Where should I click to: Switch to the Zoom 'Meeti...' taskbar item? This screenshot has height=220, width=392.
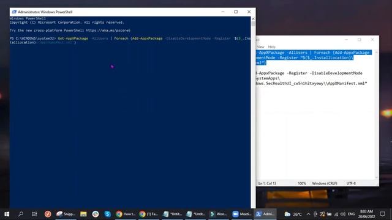tap(242, 214)
